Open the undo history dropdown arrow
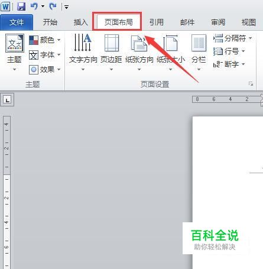Screen dimensions: 263x269 (43, 7)
